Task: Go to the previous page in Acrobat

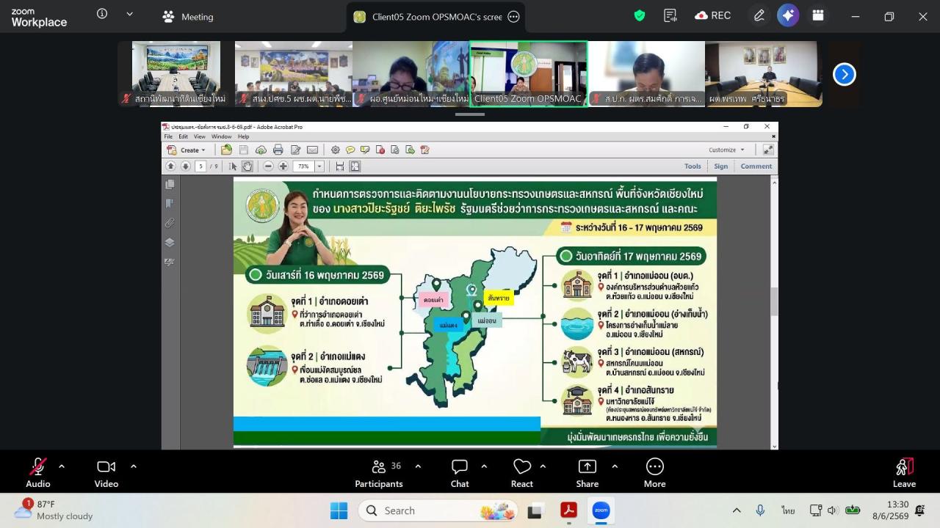Action: point(170,166)
